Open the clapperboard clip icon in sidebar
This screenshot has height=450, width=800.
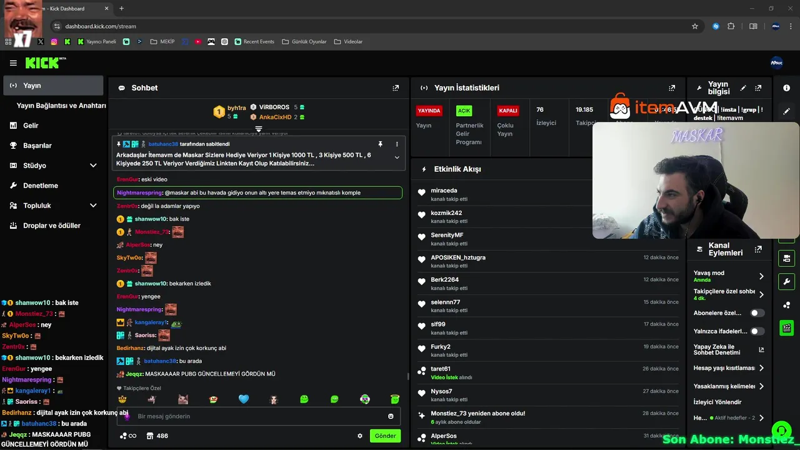click(x=787, y=327)
